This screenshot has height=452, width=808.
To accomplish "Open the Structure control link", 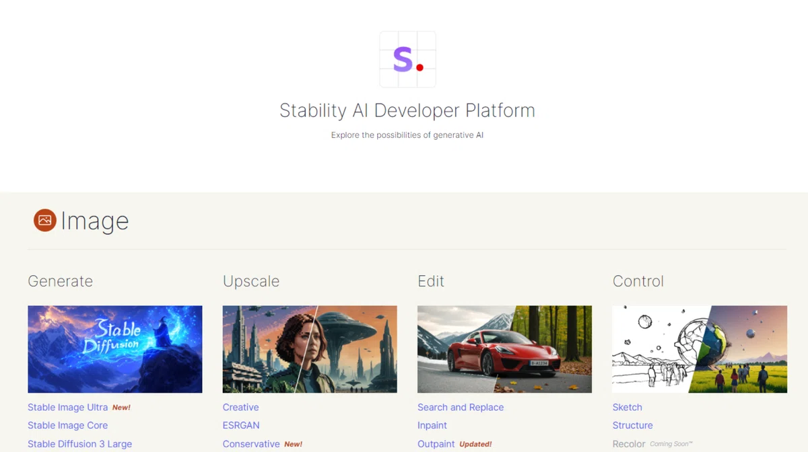I will [x=633, y=425].
